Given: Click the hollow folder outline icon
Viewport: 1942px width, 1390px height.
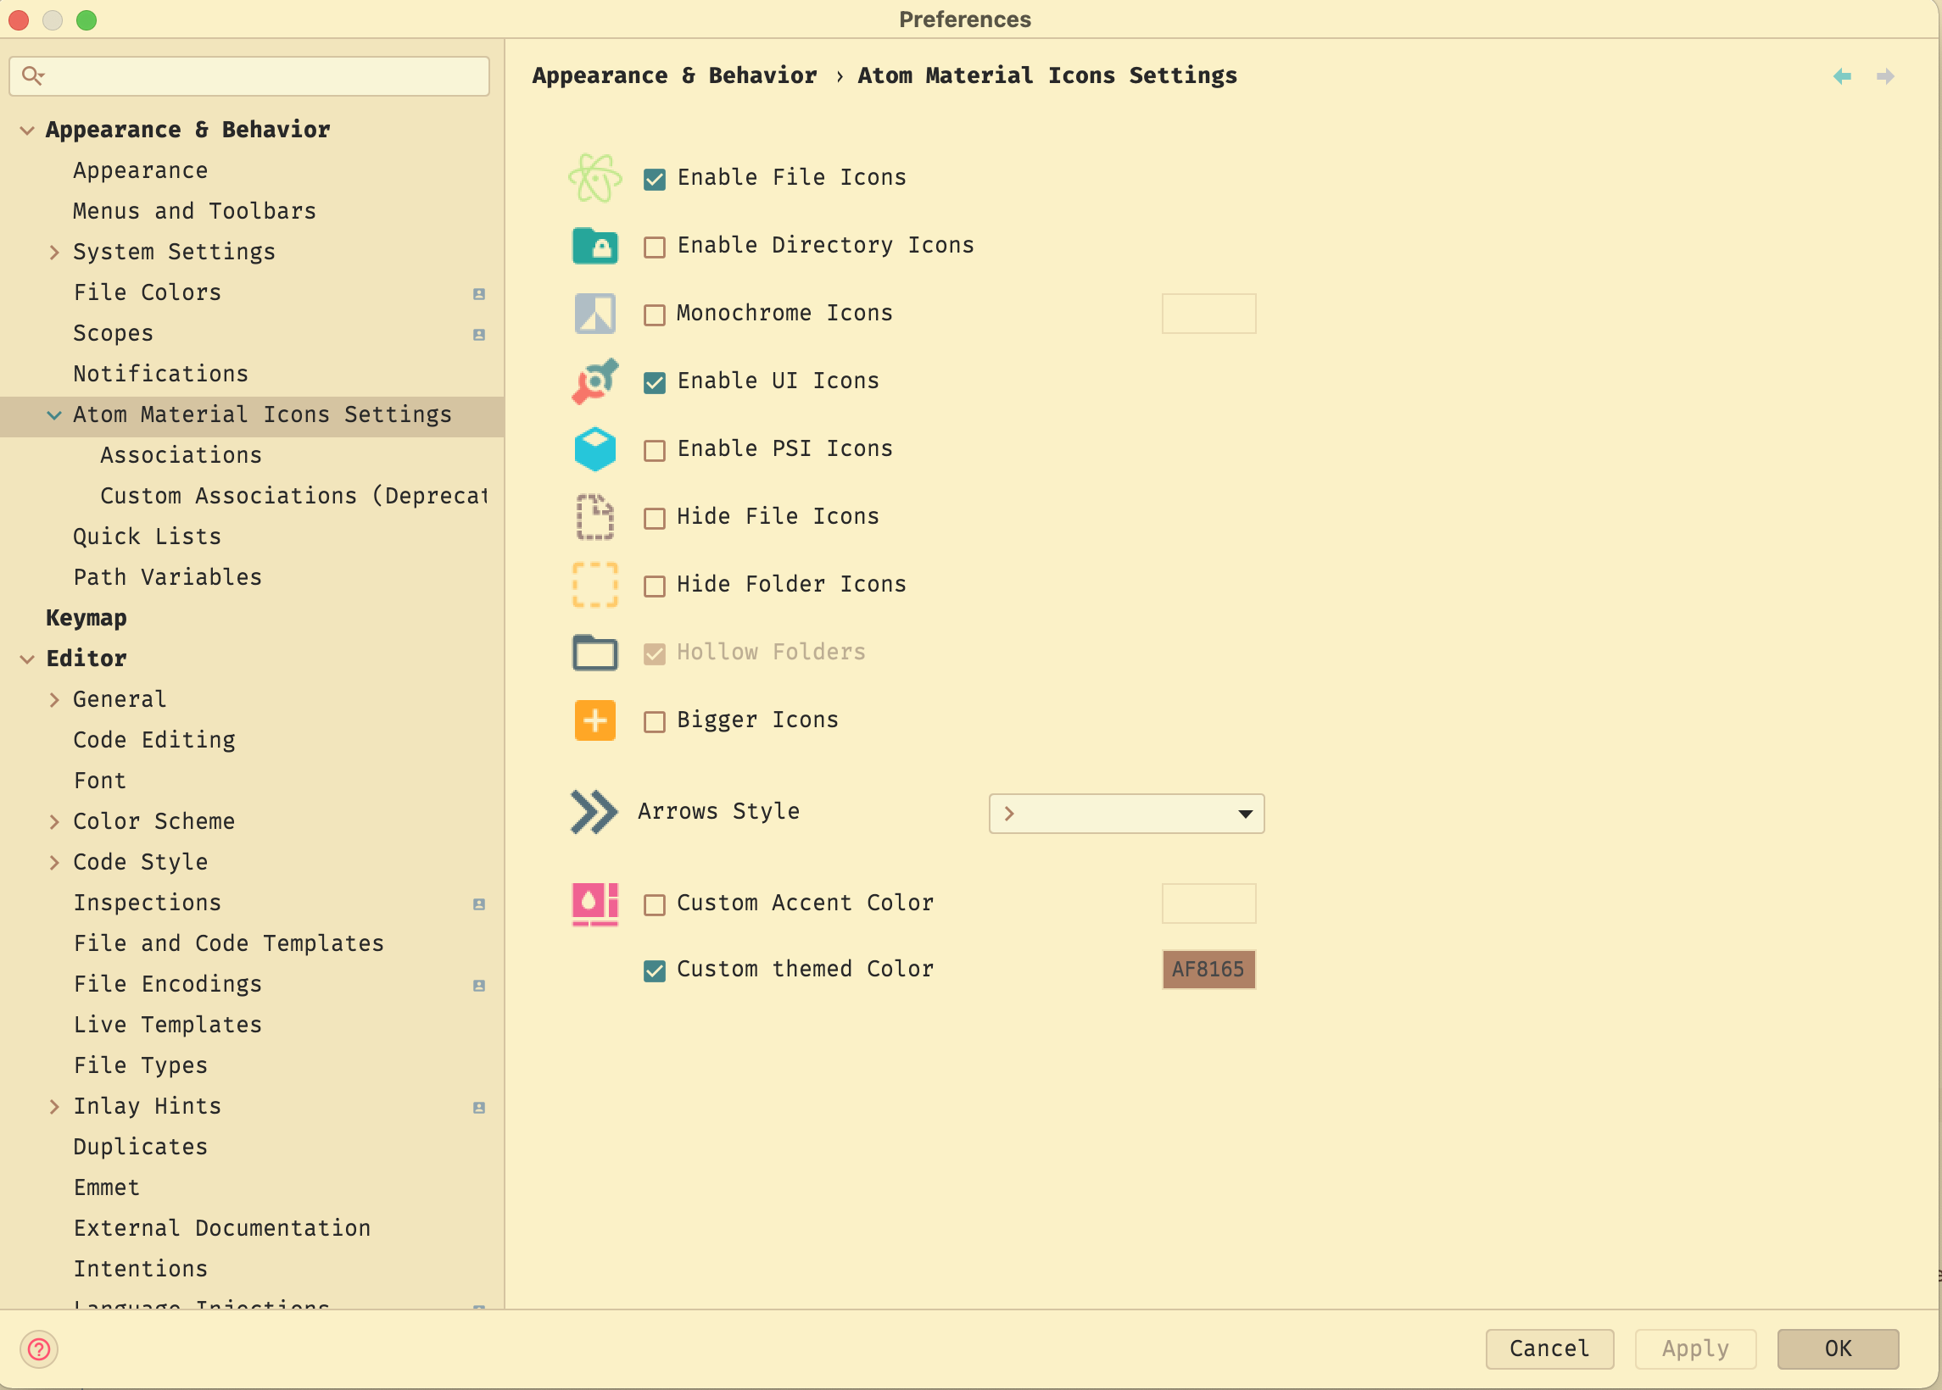Looking at the screenshot, I should [x=595, y=653].
